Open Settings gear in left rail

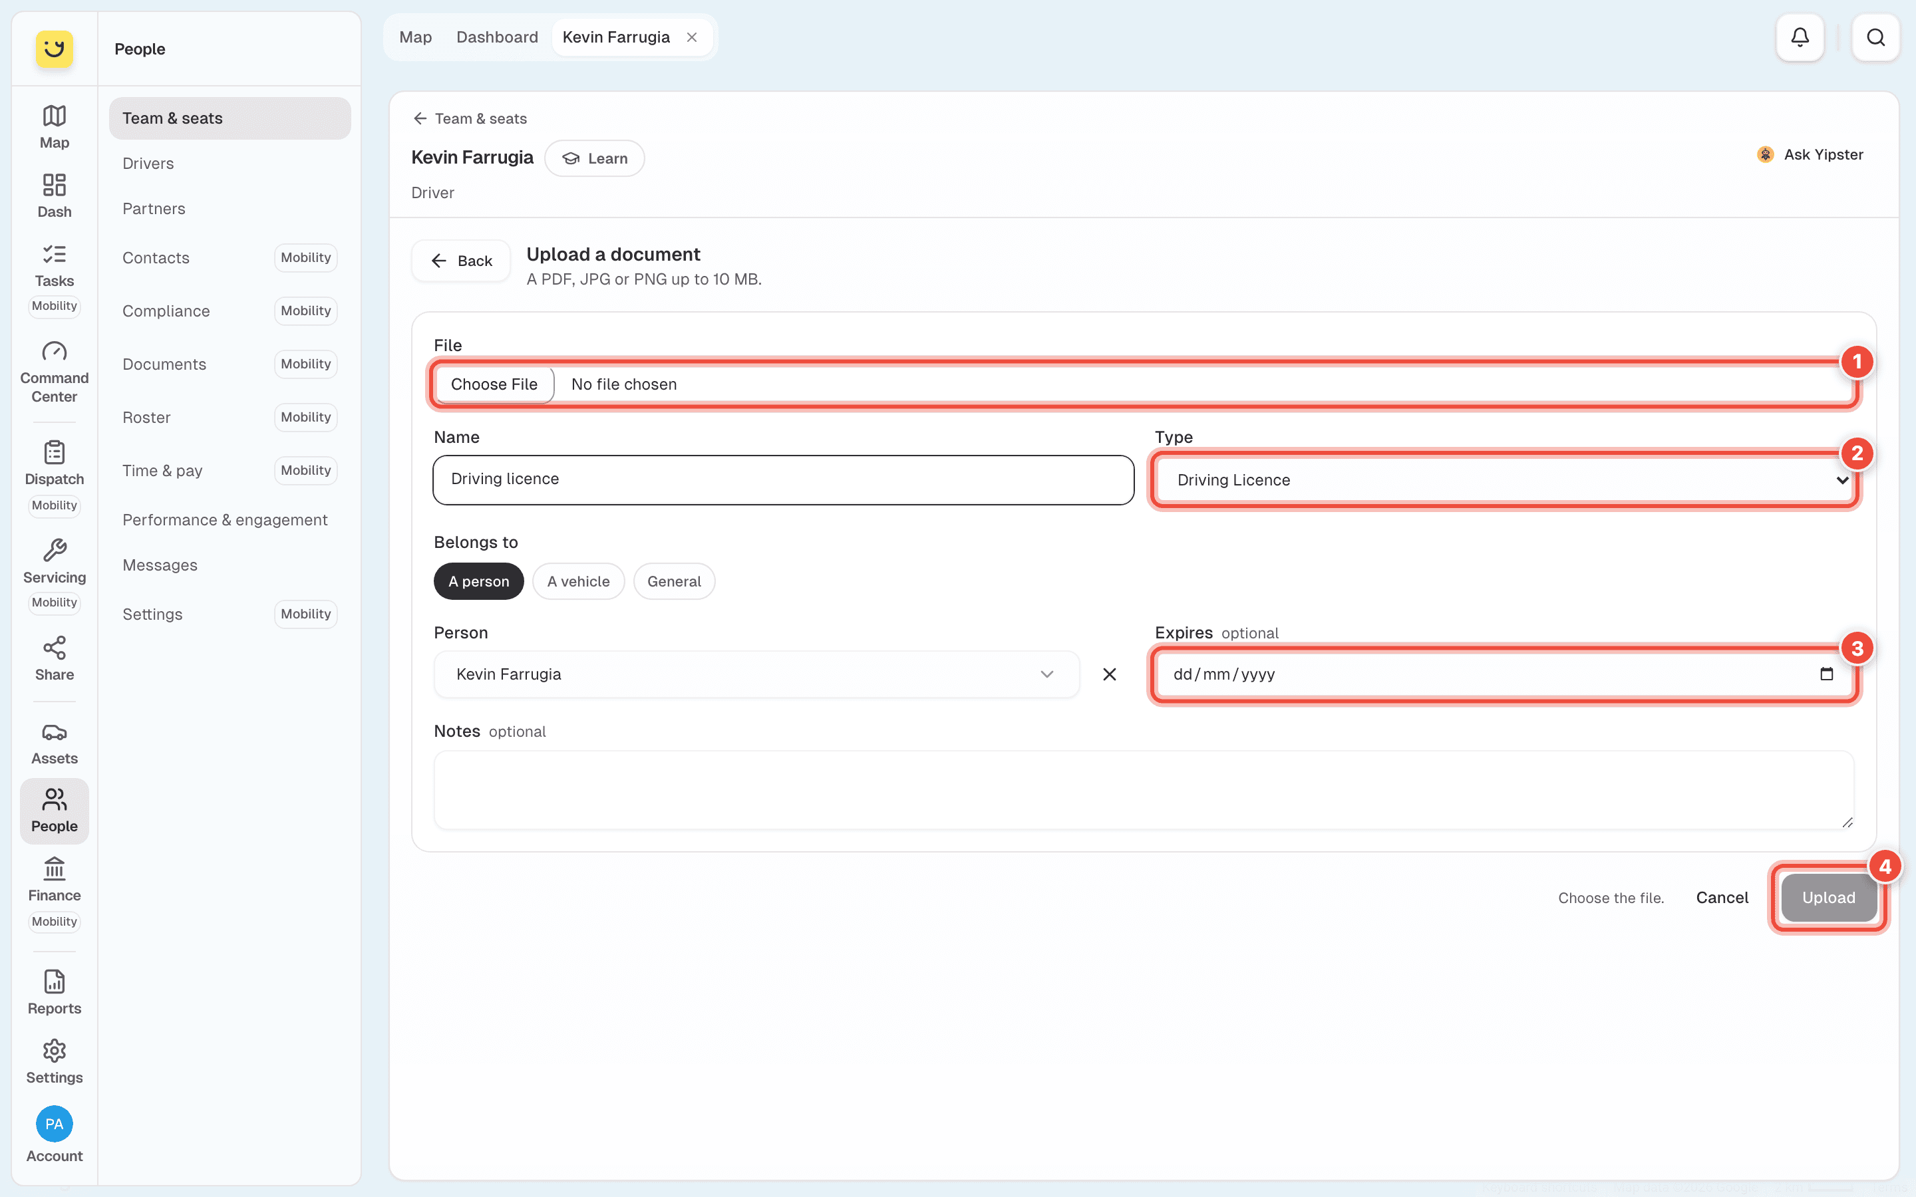coord(54,1061)
